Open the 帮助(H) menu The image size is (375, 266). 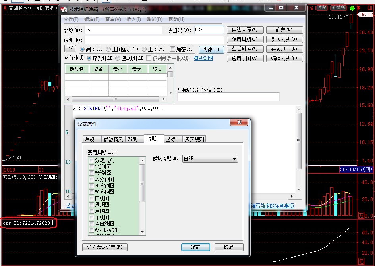coord(176,19)
